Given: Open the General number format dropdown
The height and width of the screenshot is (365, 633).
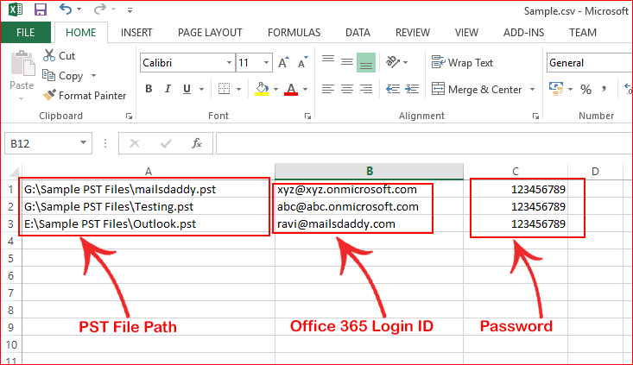Looking at the screenshot, I should coord(590,62).
